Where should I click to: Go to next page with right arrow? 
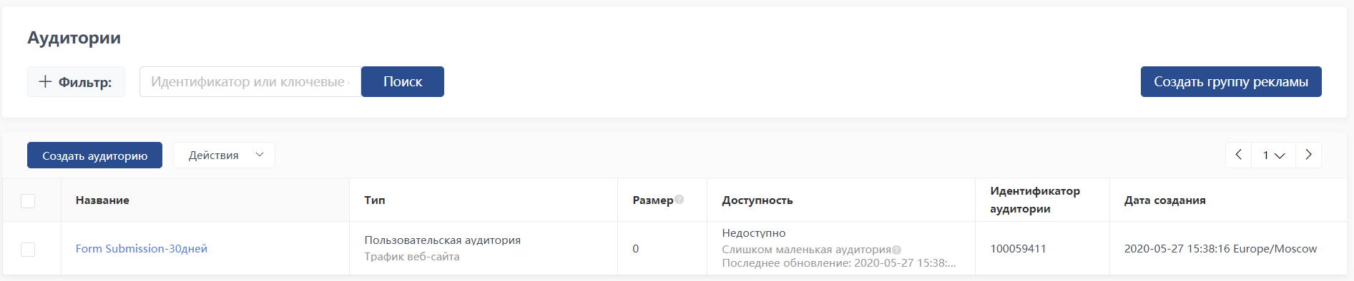pos(1308,155)
